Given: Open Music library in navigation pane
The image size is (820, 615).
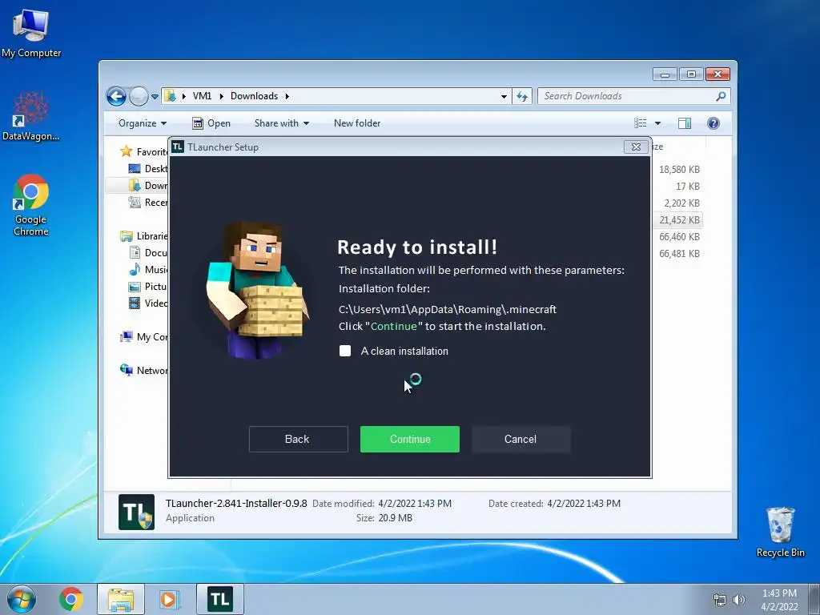Looking at the screenshot, I should point(148,269).
